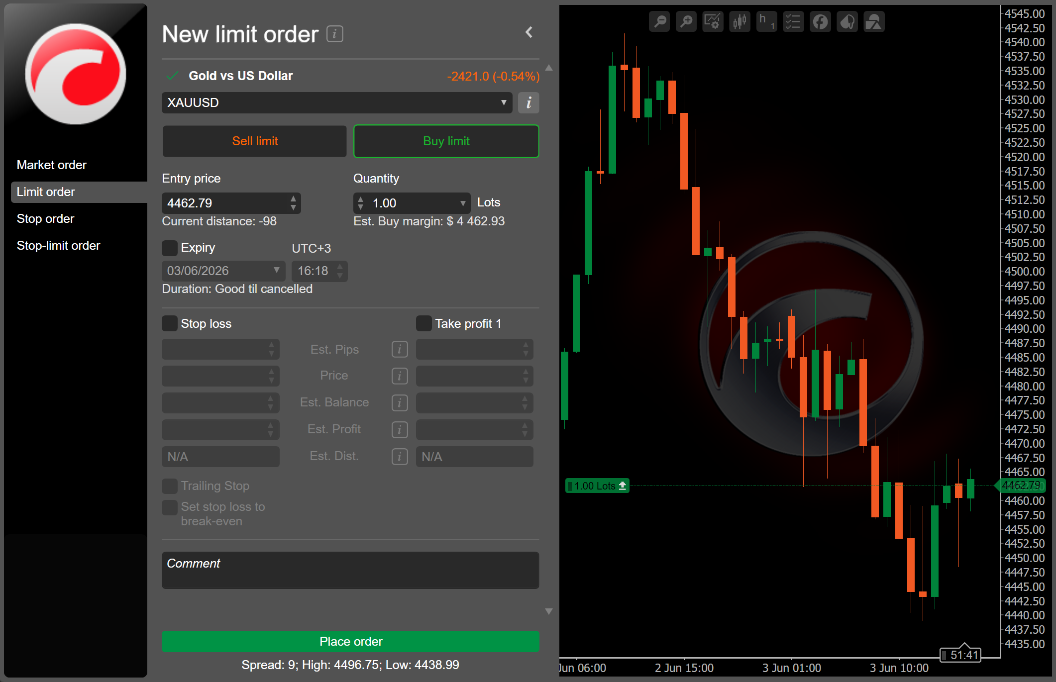Enable the Expiry checkbox
1056x682 pixels.
click(170, 248)
